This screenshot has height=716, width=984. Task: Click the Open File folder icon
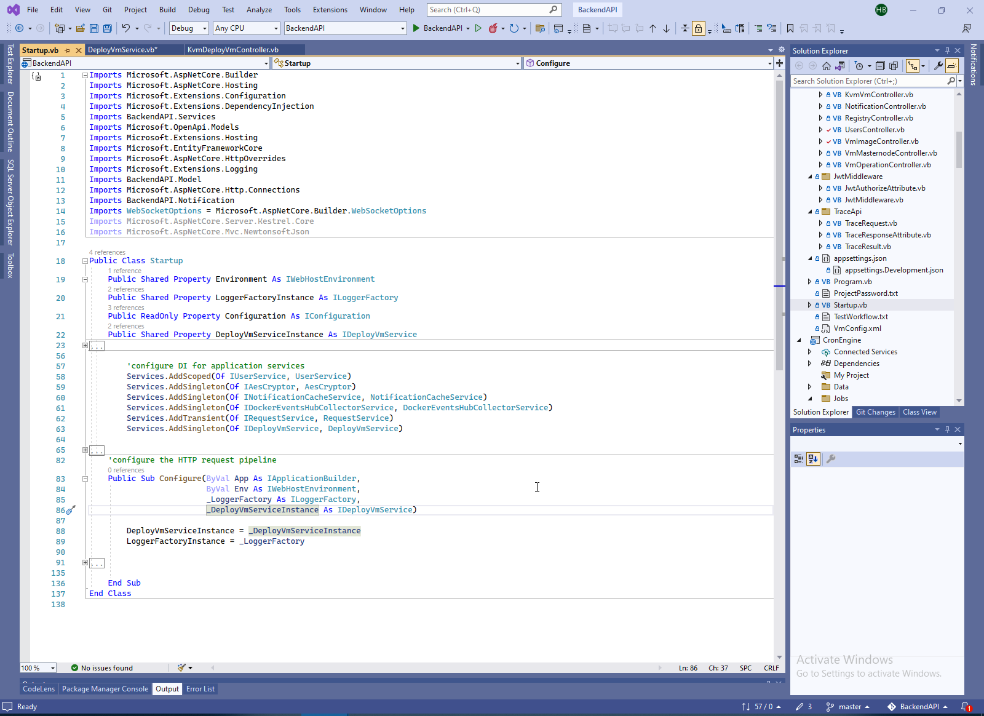point(81,28)
